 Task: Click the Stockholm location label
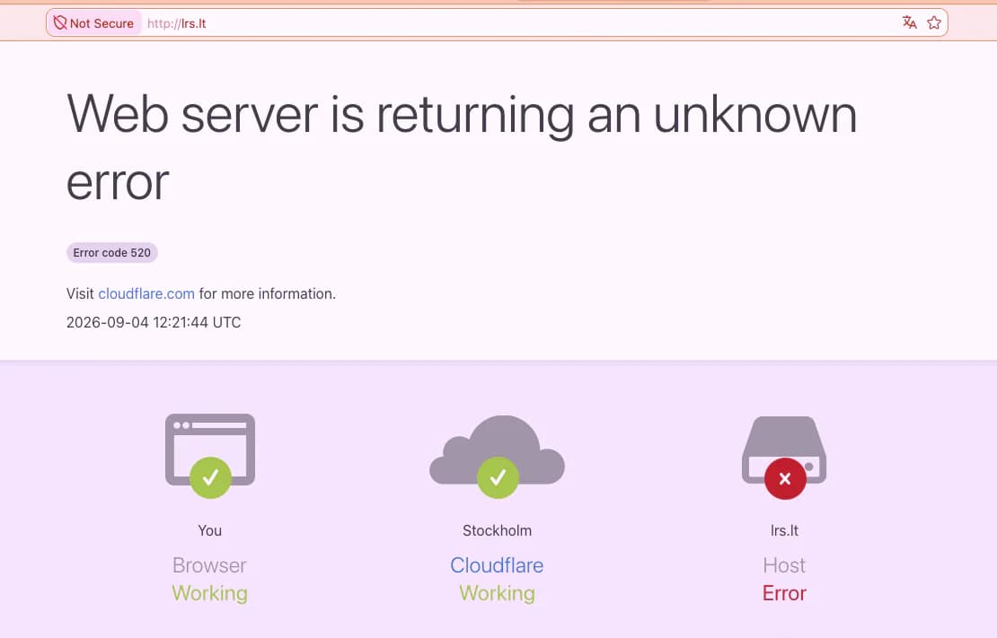pos(498,530)
